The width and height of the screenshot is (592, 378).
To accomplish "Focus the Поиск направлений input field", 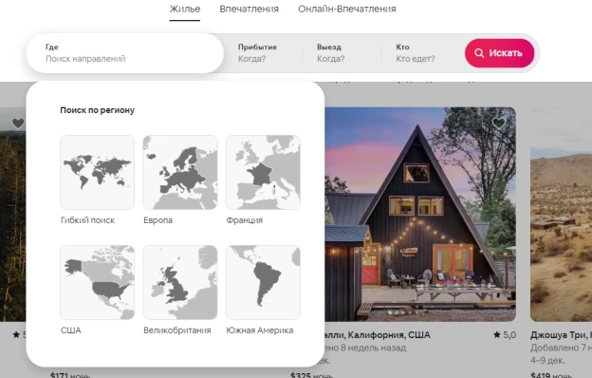I will 125,53.
